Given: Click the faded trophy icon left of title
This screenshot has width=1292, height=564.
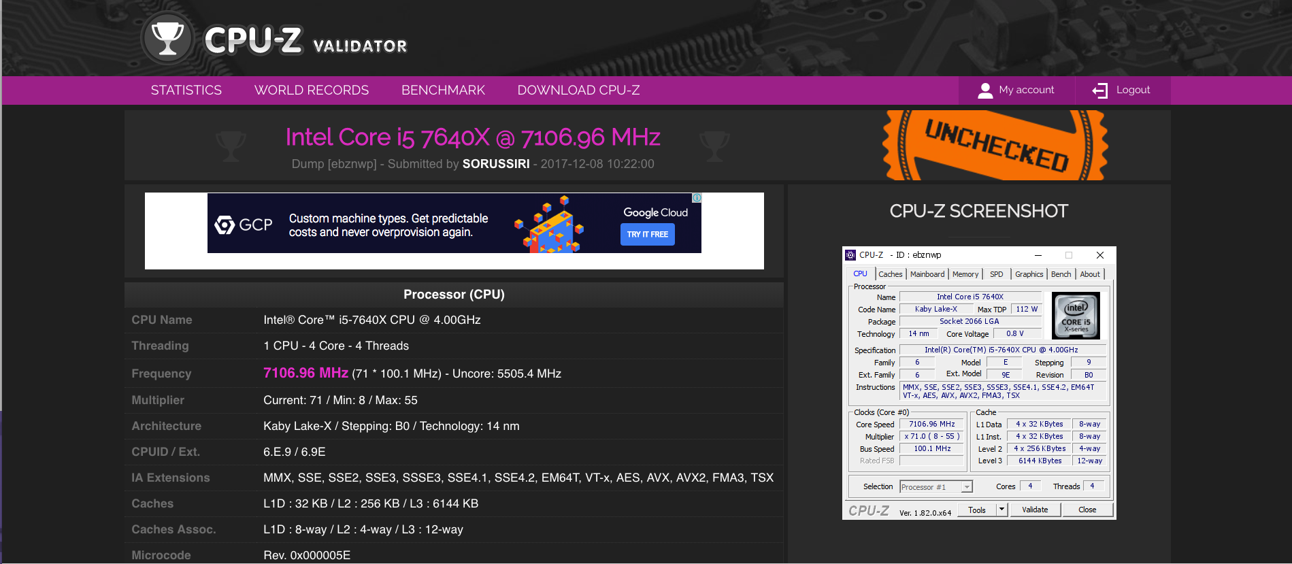Looking at the screenshot, I should click(231, 146).
